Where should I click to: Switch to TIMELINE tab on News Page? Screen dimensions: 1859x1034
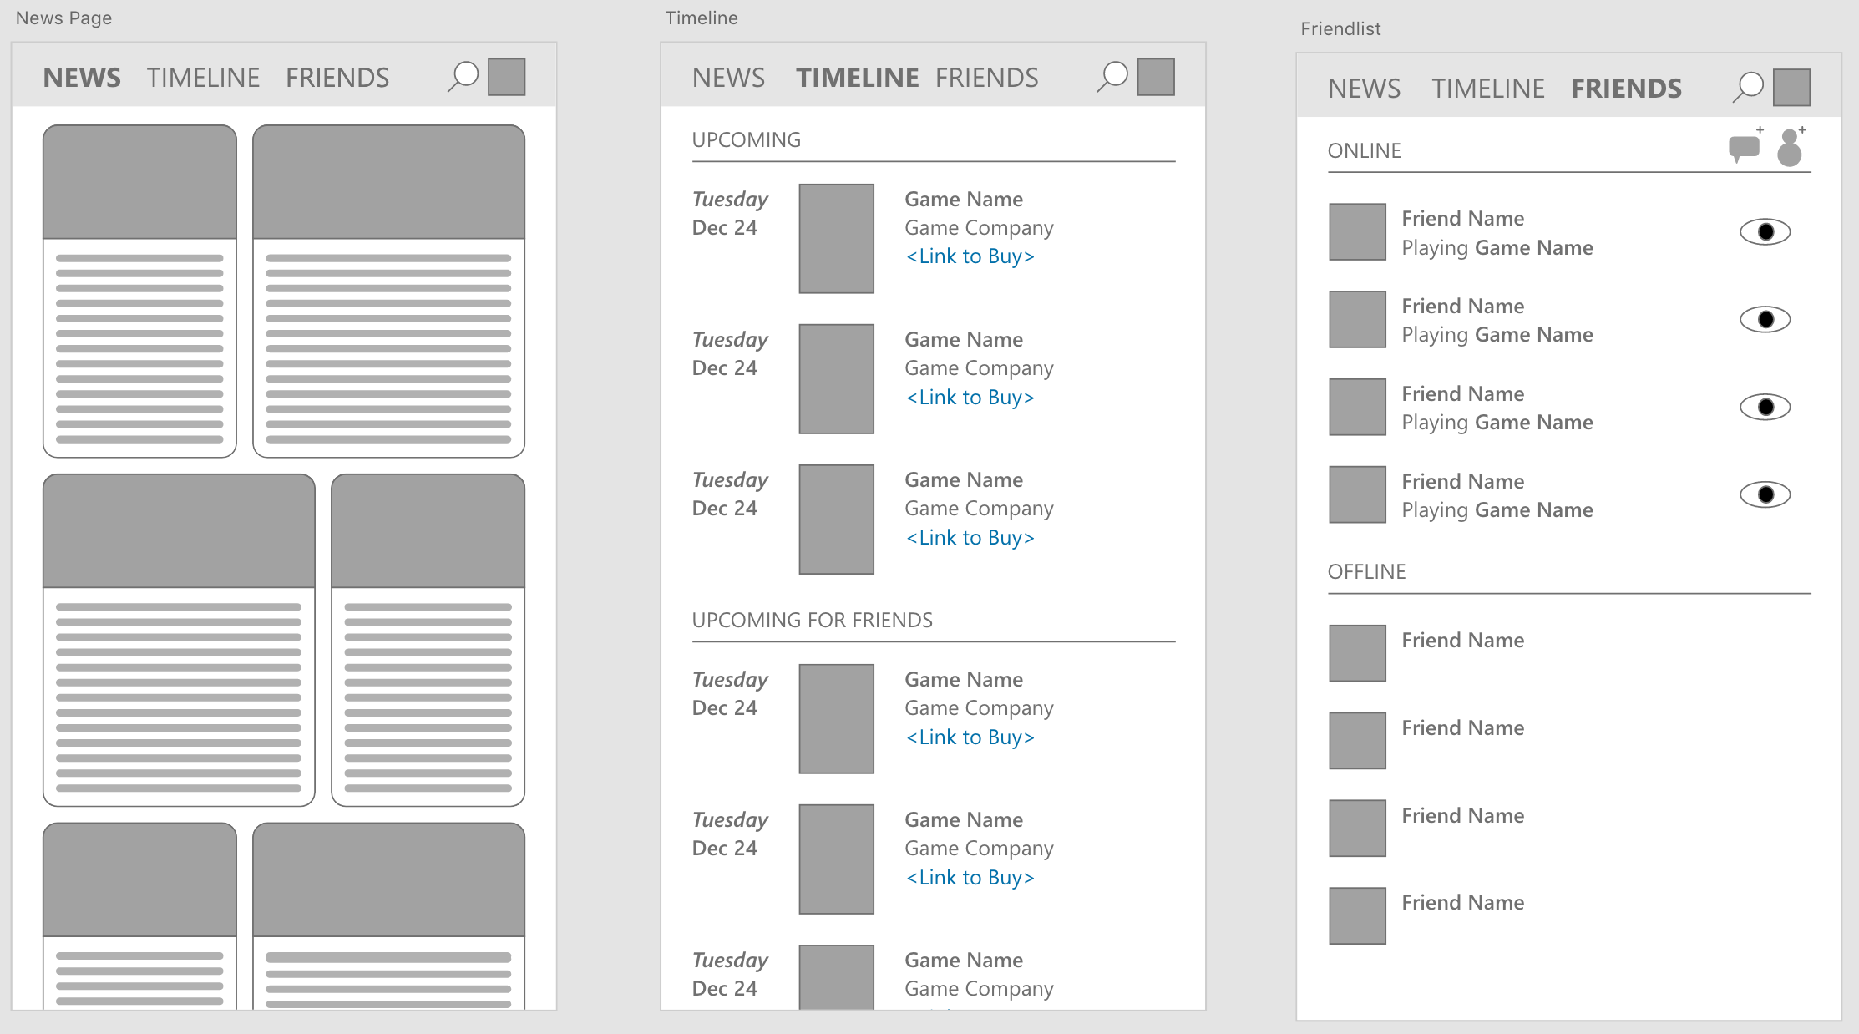coord(203,78)
